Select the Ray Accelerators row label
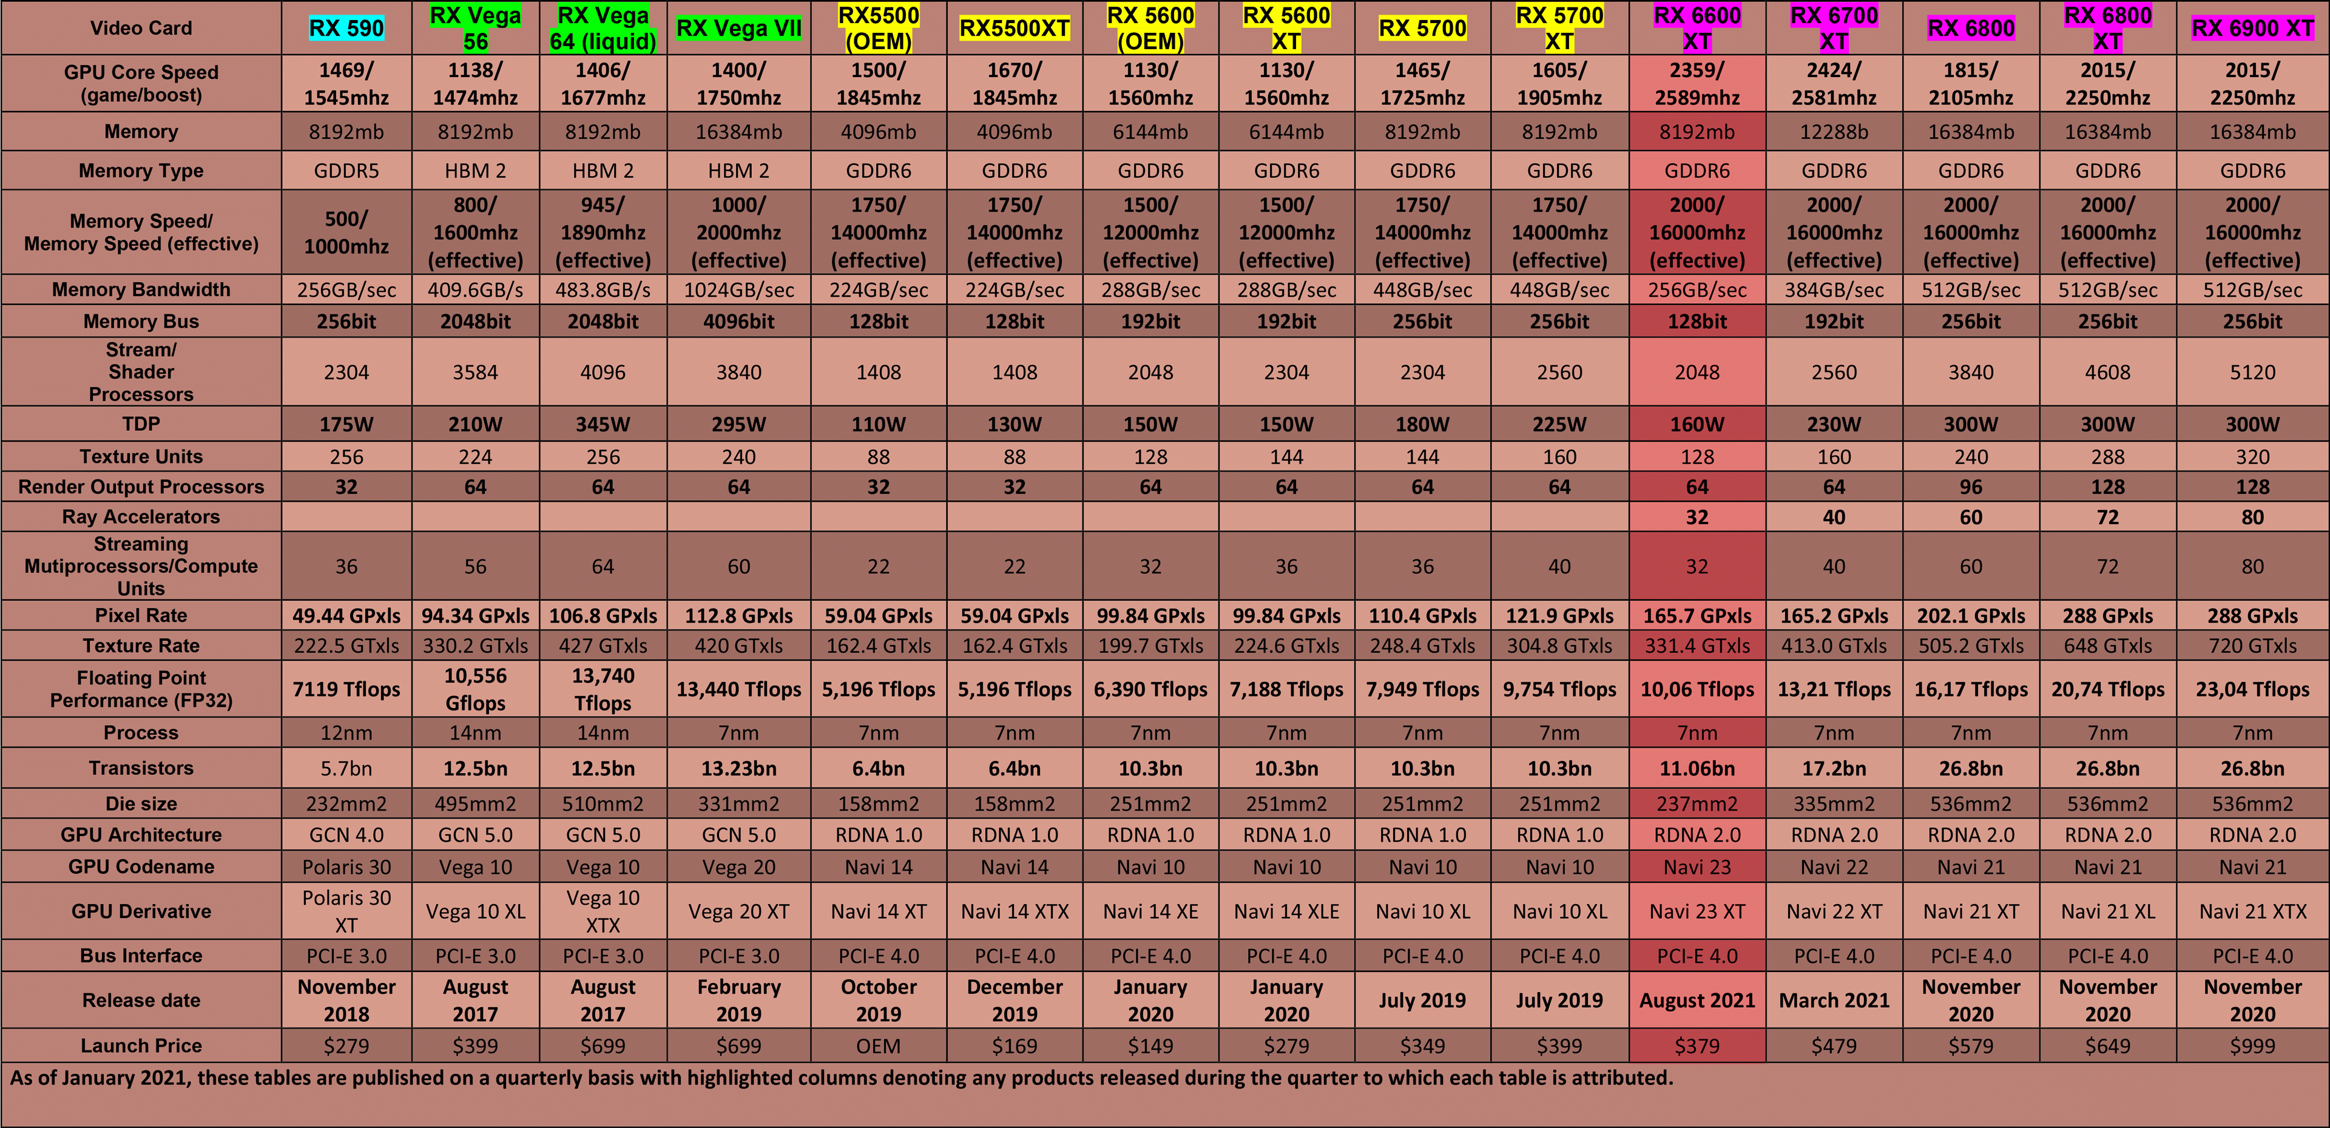The width and height of the screenshot is (2330, 1128). point(141,516)
